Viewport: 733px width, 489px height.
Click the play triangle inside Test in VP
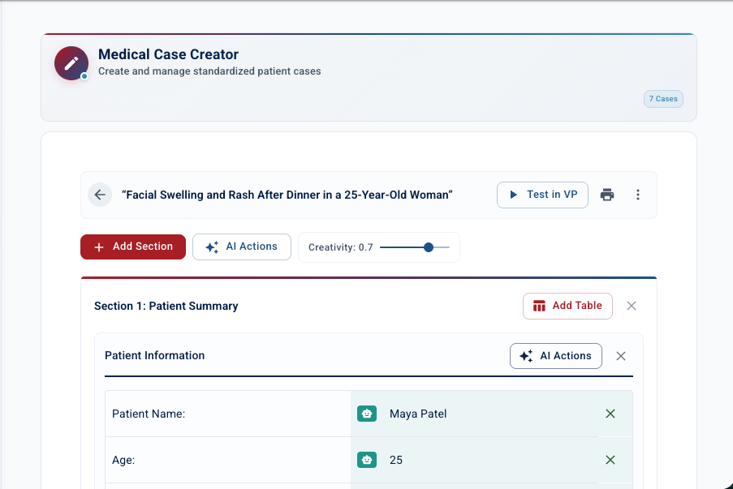pos(513,195)
